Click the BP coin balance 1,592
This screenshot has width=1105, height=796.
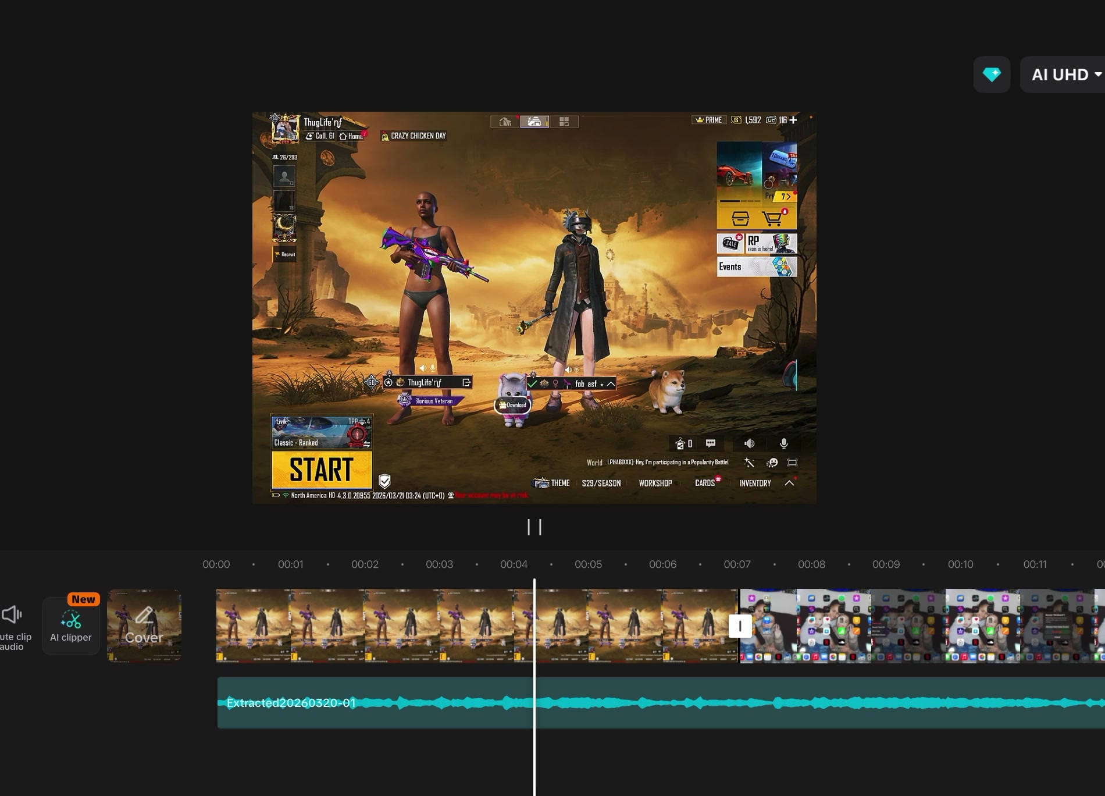pyautogui.click(x=747, y=120)
